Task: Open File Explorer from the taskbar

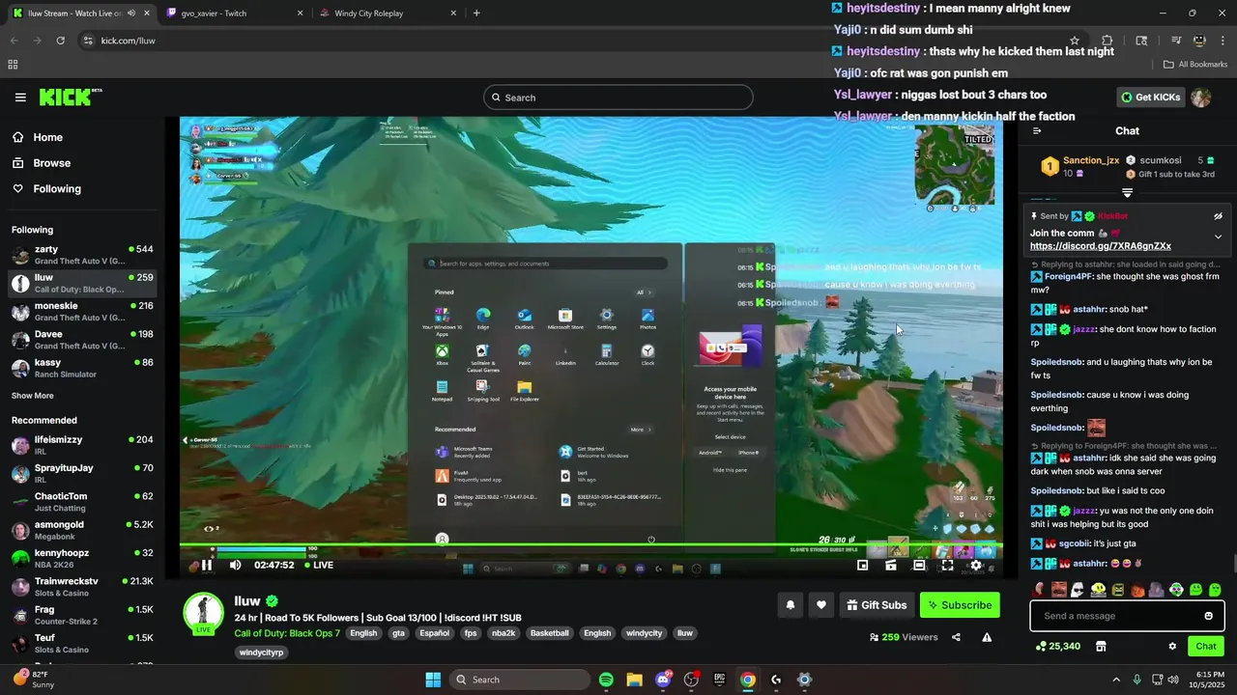Action: [634, 680]
